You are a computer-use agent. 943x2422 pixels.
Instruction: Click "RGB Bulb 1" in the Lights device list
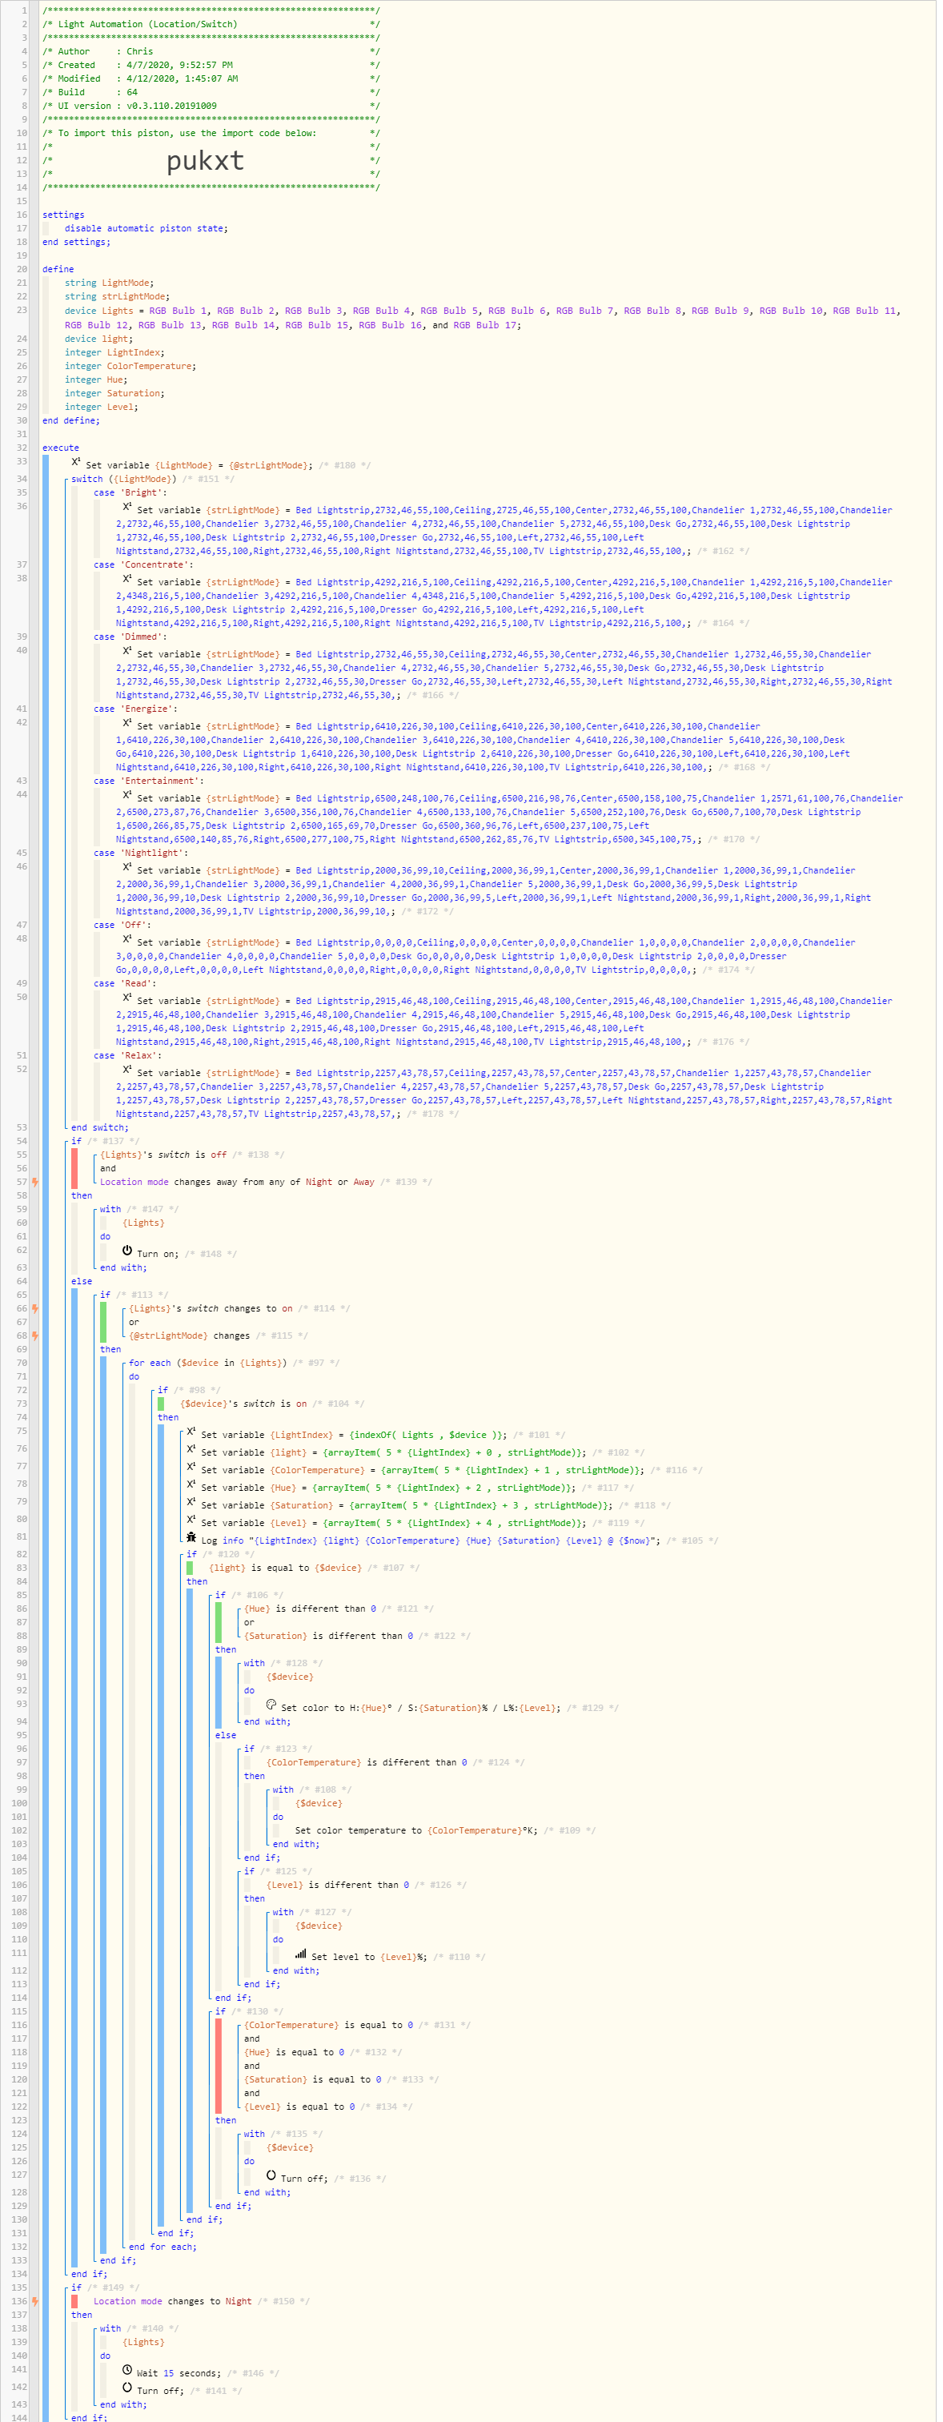click(x=178, y=311)
